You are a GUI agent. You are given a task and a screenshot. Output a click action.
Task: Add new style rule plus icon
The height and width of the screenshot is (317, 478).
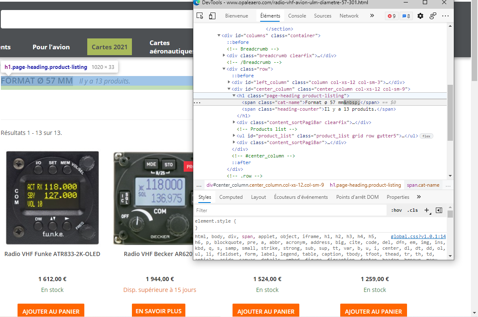coord(427,210)
